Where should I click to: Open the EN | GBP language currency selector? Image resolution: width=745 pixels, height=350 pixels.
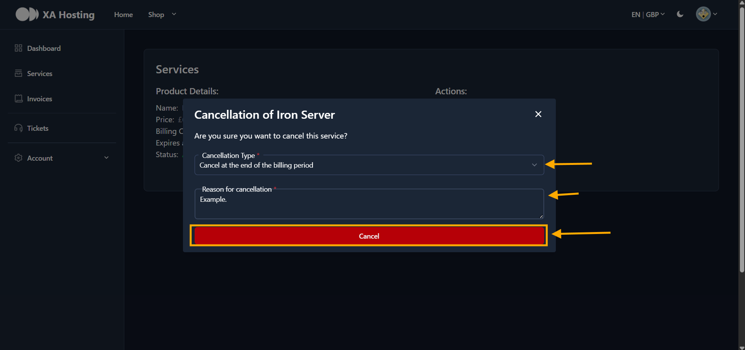(648, 14)
